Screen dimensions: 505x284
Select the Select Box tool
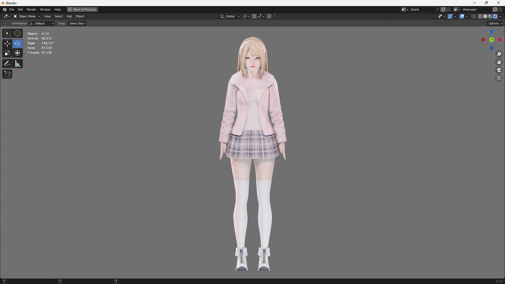click(x=7, y=33)
